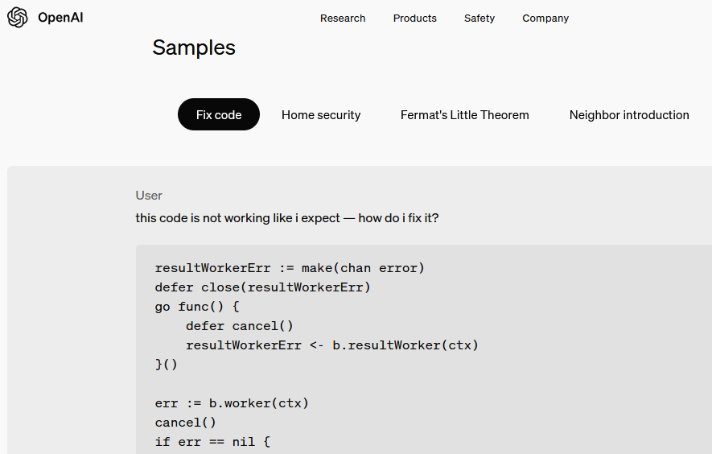Open the Safety menu
712x454 pixels.
tap(479, 19)
